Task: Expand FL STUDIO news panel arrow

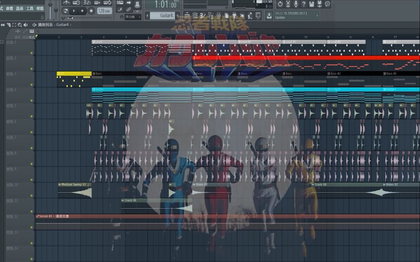Action: click(317, 15)
